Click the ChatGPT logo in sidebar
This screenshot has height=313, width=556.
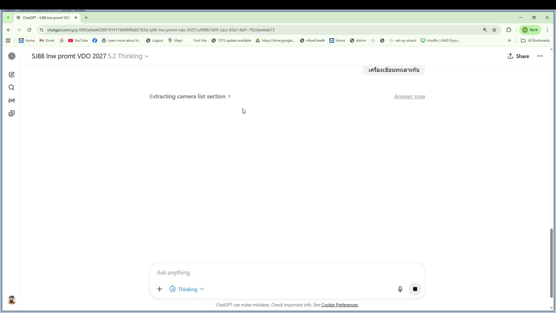tap(12, 56)
